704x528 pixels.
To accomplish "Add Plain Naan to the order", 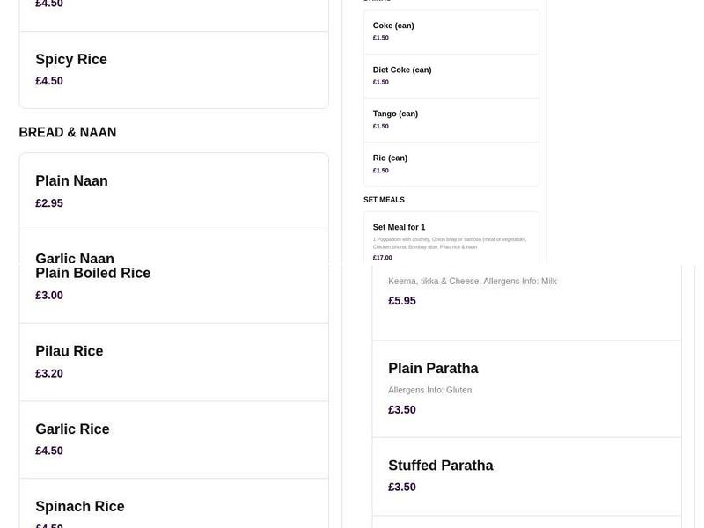I will pyautogui.click(x=173, y=191).
